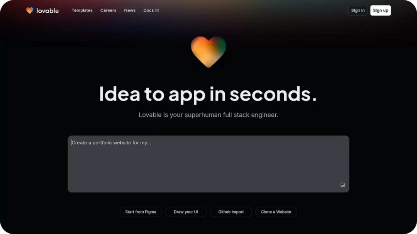417x234 pixels.
Task: Click the 'Idea to app in seconds.' headline
Action: 208,94
